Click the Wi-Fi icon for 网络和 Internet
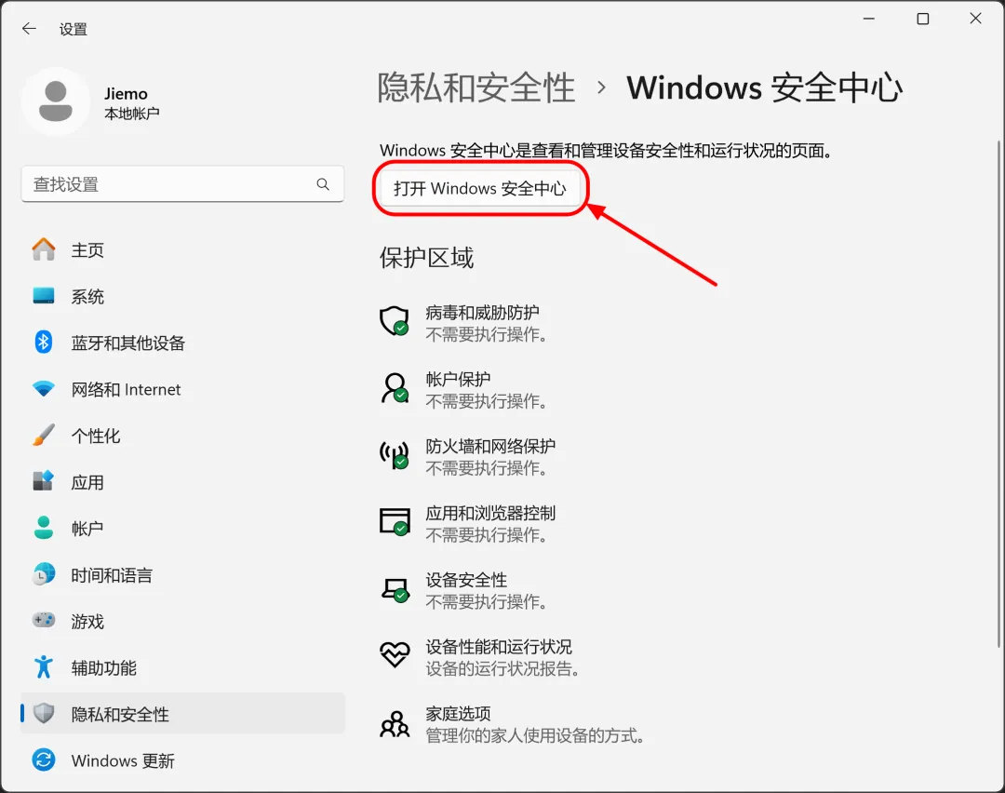This screenshot has height=793, width=1005. (44, 388)
